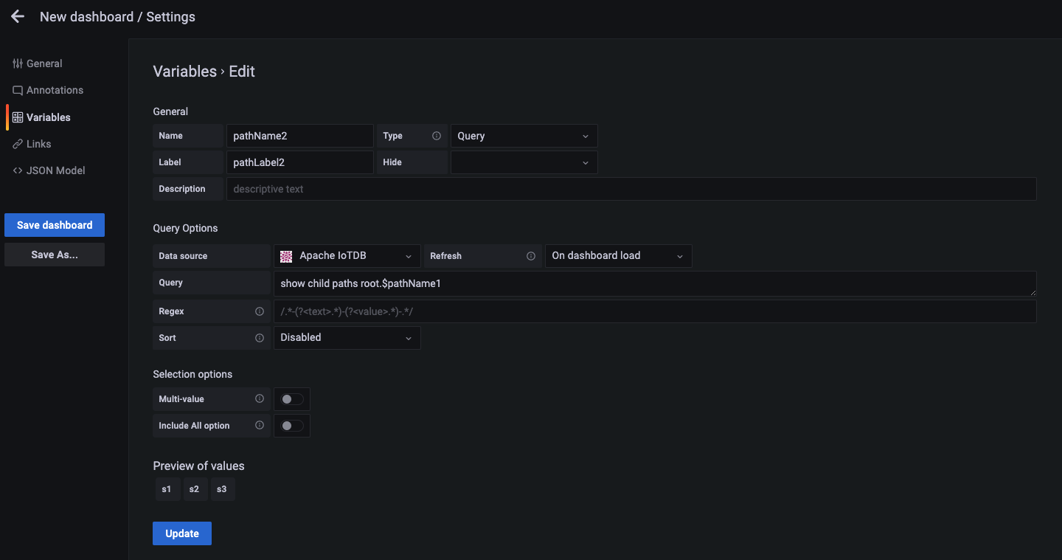1062x560 pixels.
Task: Click the Sort info icon
Action: [259, 338]
